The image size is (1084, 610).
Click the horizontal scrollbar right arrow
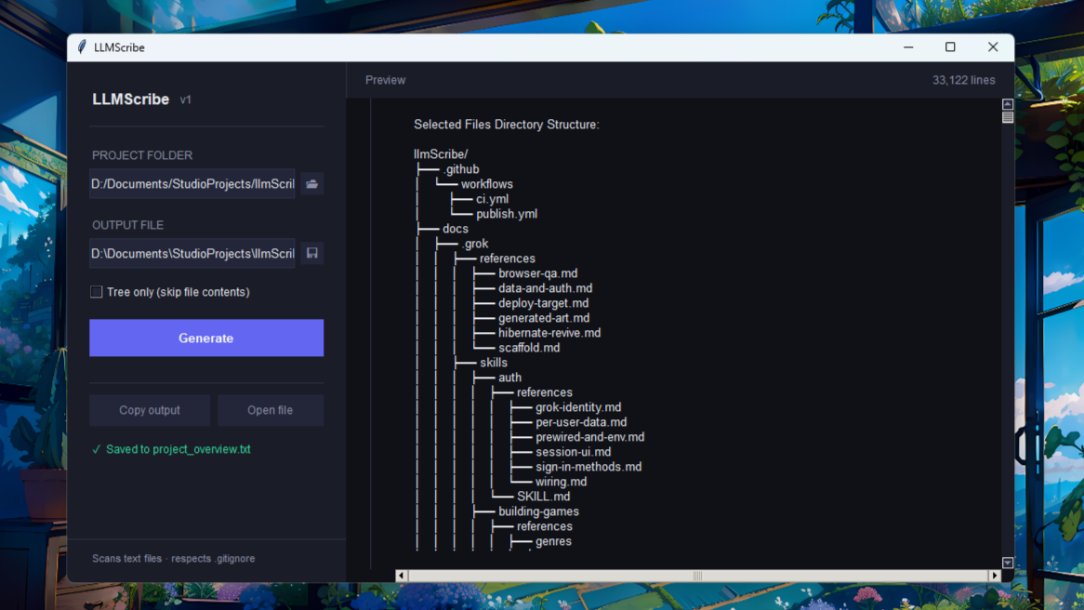click(995, 576)
